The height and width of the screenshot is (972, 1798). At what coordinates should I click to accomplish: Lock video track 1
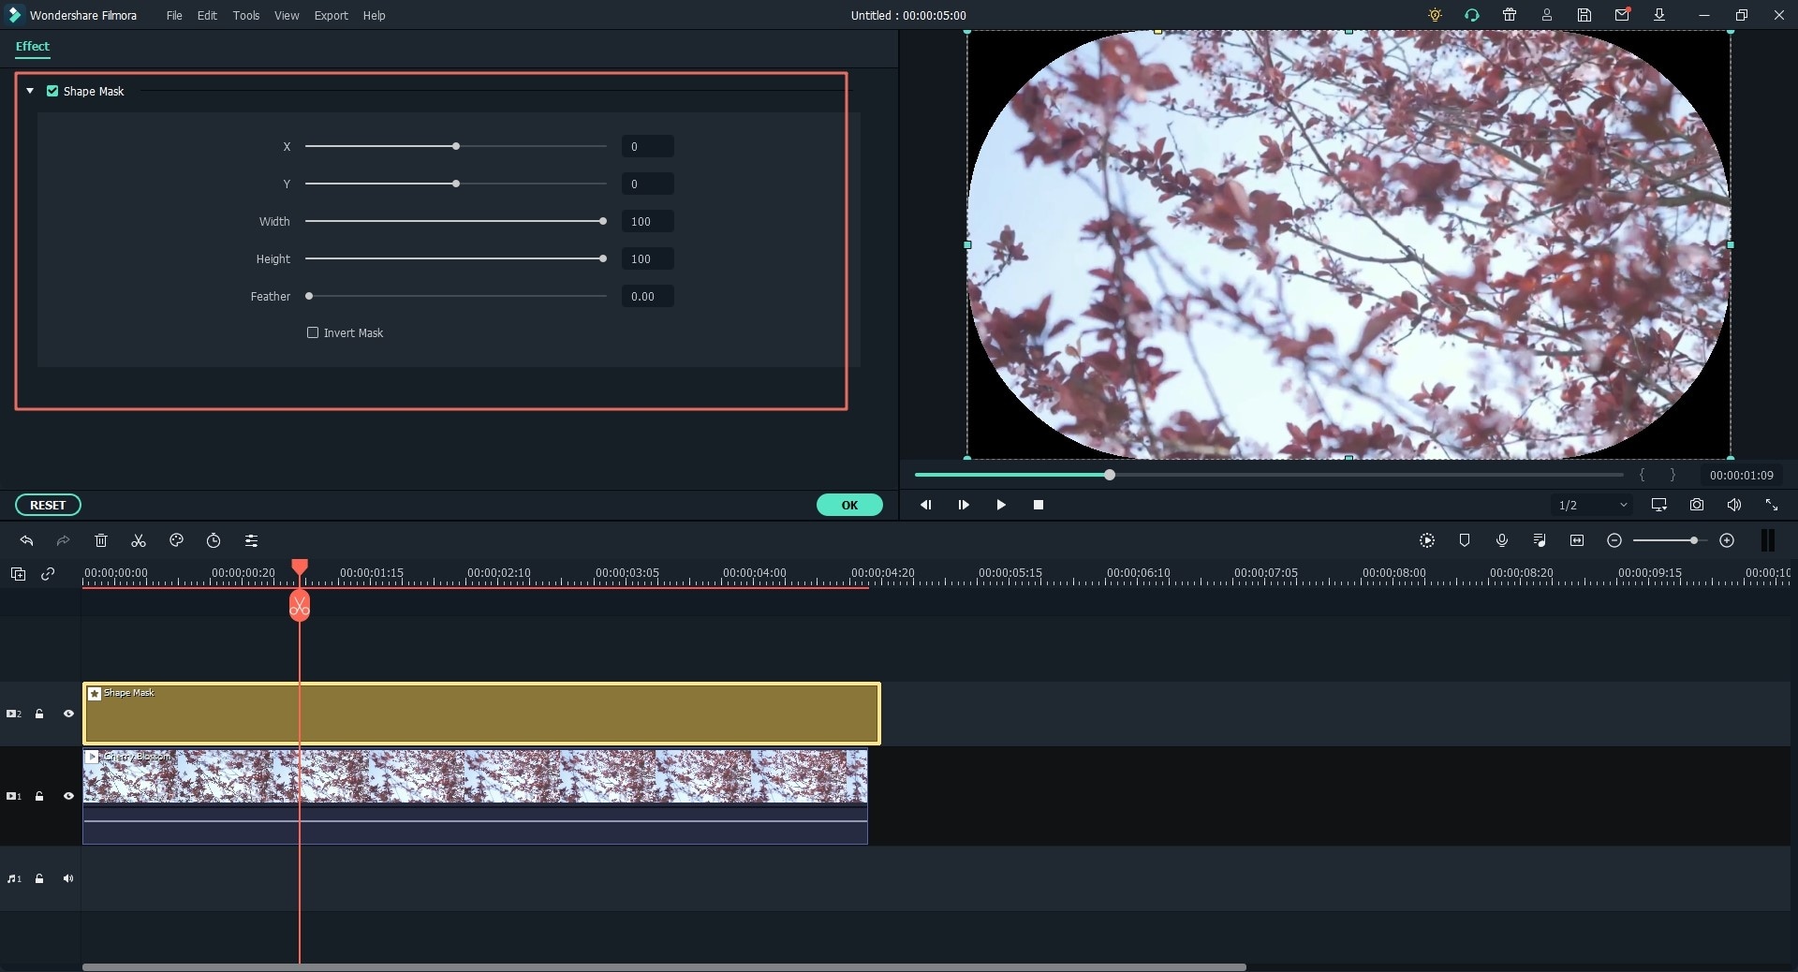(x=39, y=796)
